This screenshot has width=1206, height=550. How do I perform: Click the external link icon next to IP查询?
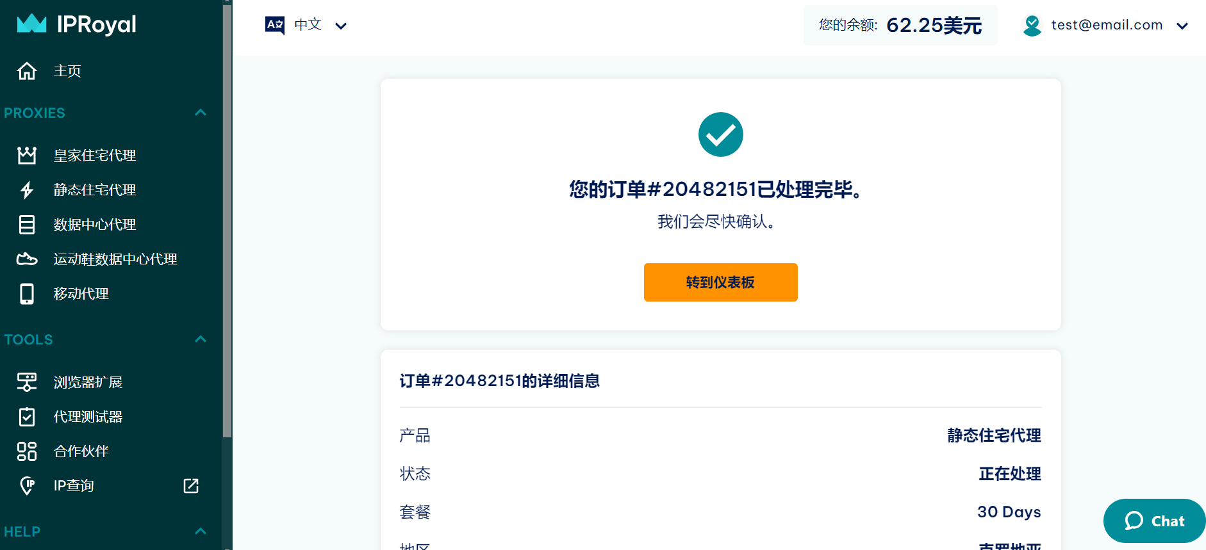[x=191, y=486]
